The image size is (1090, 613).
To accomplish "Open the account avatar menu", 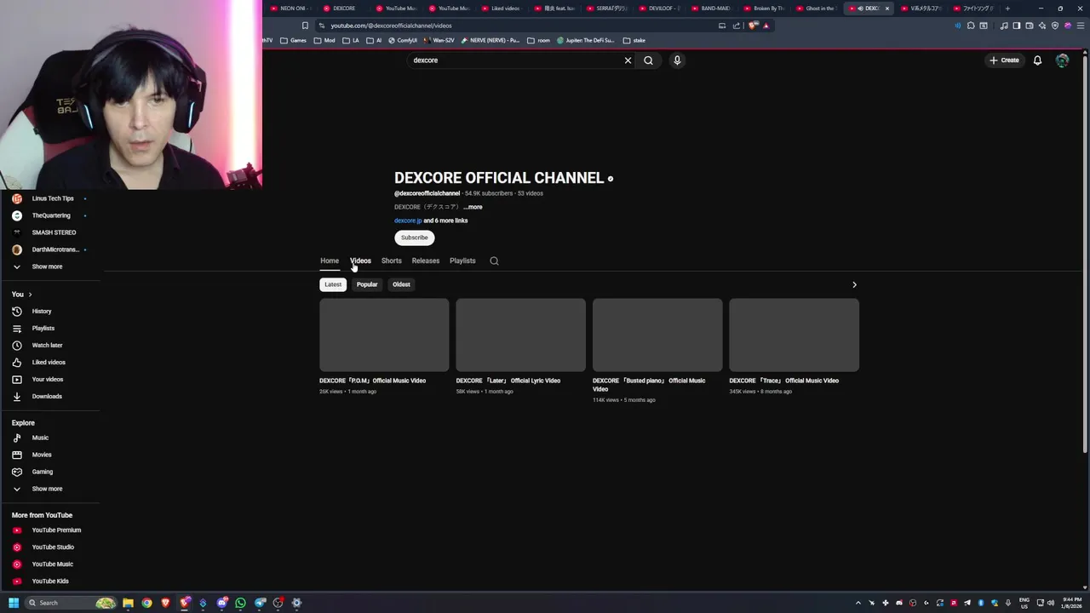I will (x=1062, y=60).
